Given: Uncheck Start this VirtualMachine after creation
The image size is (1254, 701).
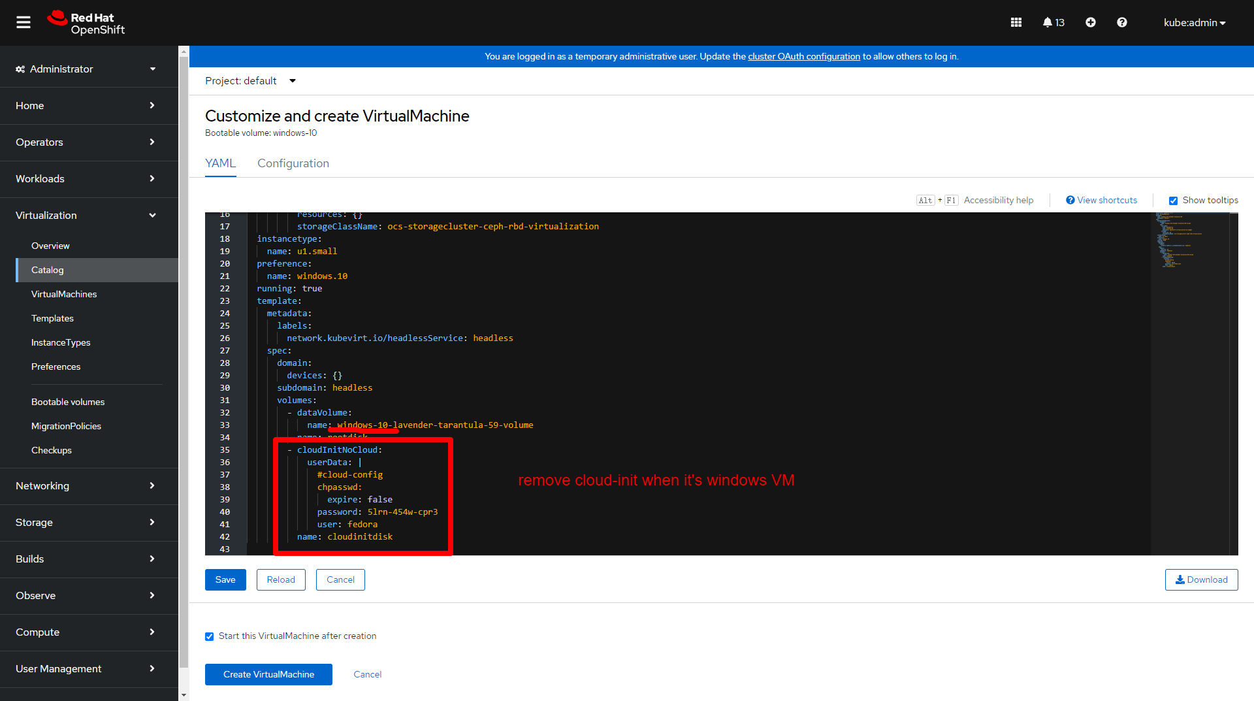Looking at the screenshot, I should coord(209,636).
